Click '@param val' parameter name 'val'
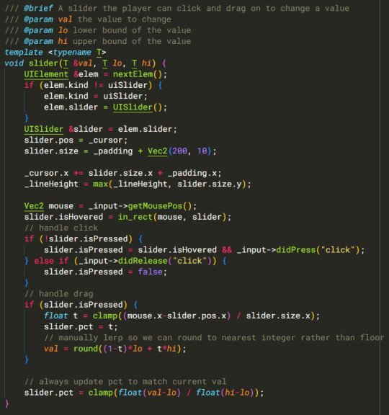 (x=65, y=19)
